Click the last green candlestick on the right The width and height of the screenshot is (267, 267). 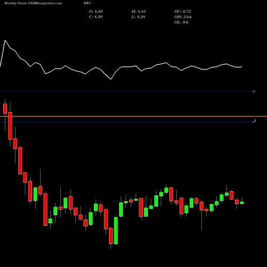pyautogui.click(x=242, y=202)
